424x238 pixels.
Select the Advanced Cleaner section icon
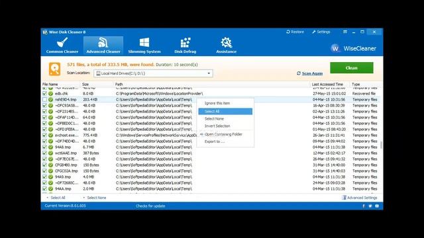tap(103, 42)
